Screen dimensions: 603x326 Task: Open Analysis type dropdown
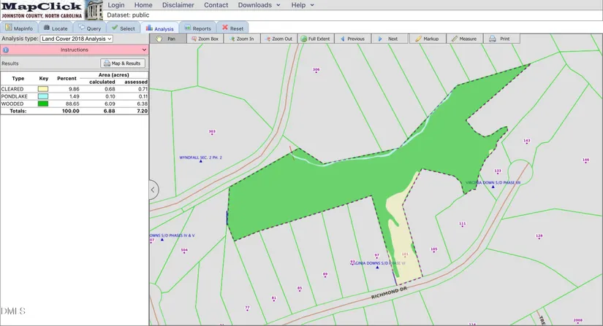pos(76,39)
